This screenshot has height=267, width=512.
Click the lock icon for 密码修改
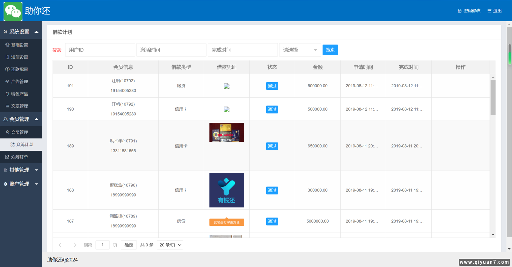459,11
